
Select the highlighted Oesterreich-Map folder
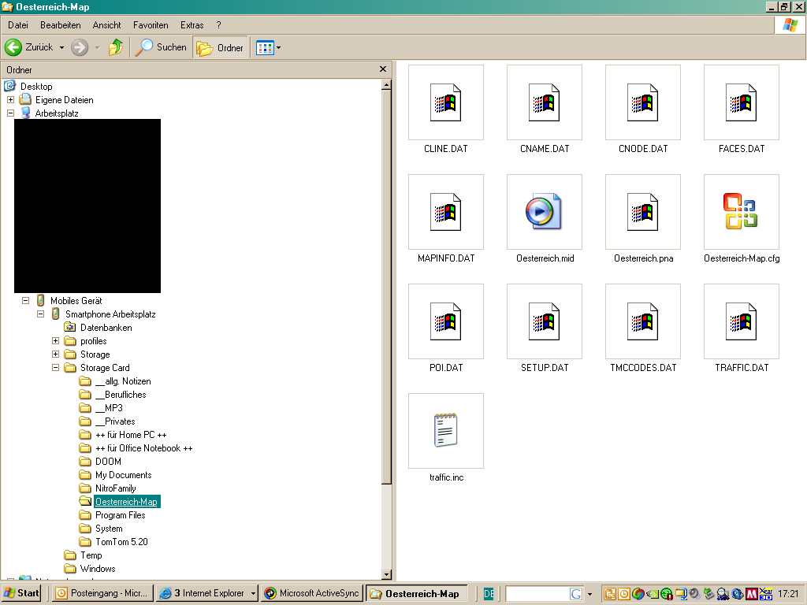coord(127,502)
